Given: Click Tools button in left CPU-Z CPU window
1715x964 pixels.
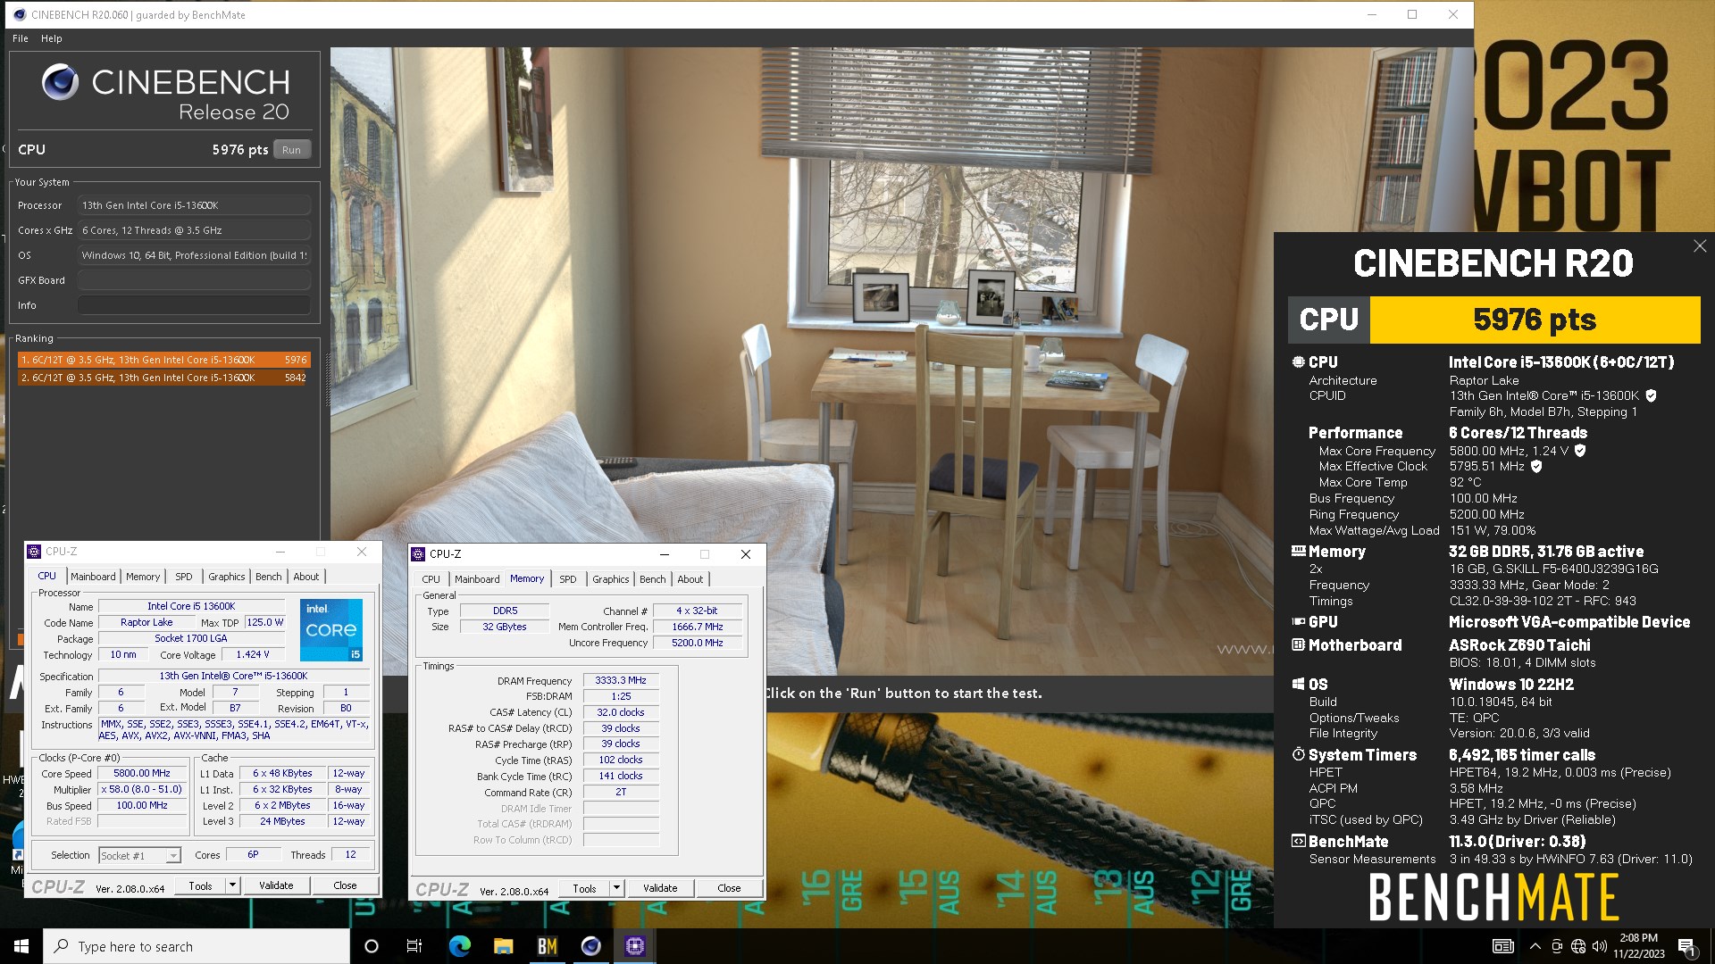Looking at the screenshot, I should pyautogui.click(x=200, y=885).
